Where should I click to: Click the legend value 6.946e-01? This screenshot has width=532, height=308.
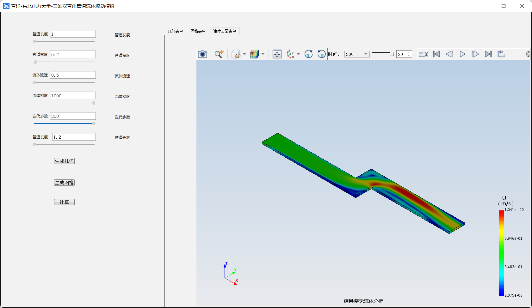point(513,239)
